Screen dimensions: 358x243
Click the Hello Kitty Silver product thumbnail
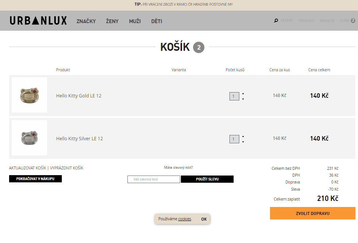pyautogui.click(x=30, y=138)
